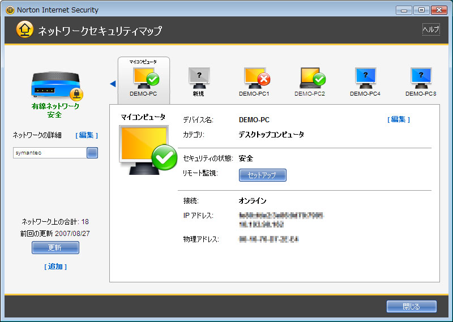
Task: Click 編集 link next to ネットワークの詳細
Action: tap(87, 135)
